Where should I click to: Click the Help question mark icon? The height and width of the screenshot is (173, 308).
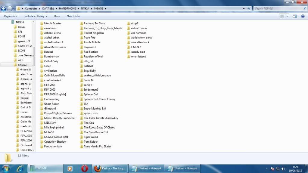[303, 16]
